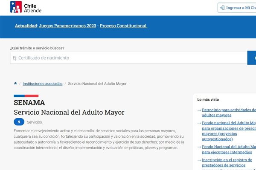Go to Instituciones asociadas breadcrumb
The image size is (256, 170).
click(x=42, y=84)
